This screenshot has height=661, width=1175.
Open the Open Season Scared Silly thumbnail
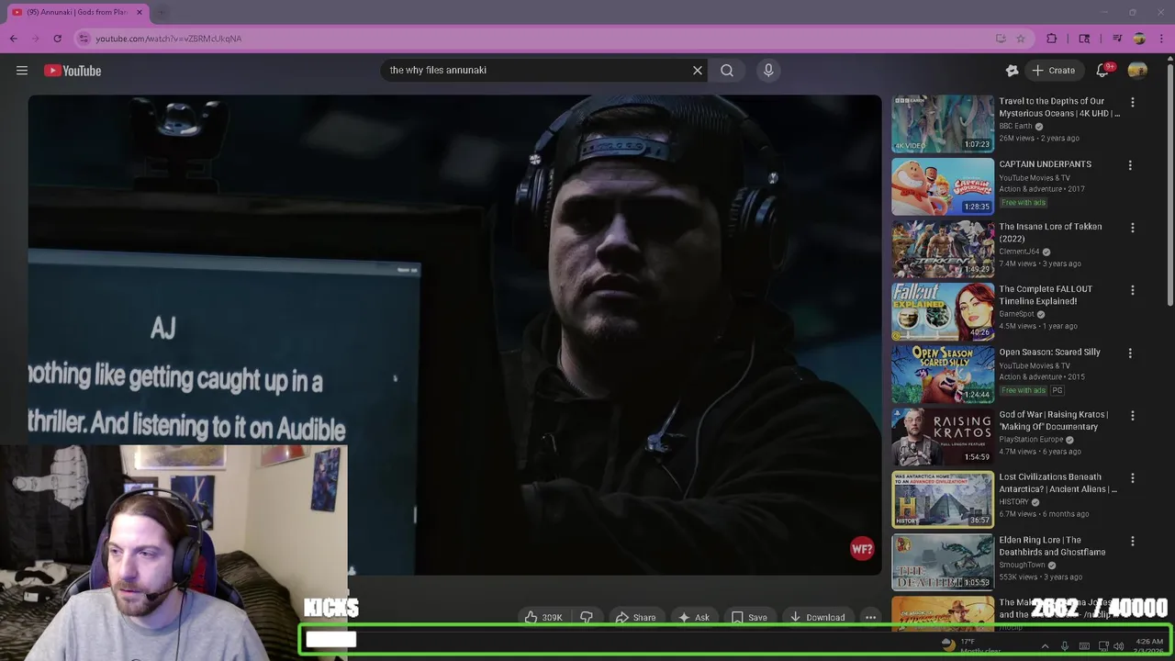point(943,375)
